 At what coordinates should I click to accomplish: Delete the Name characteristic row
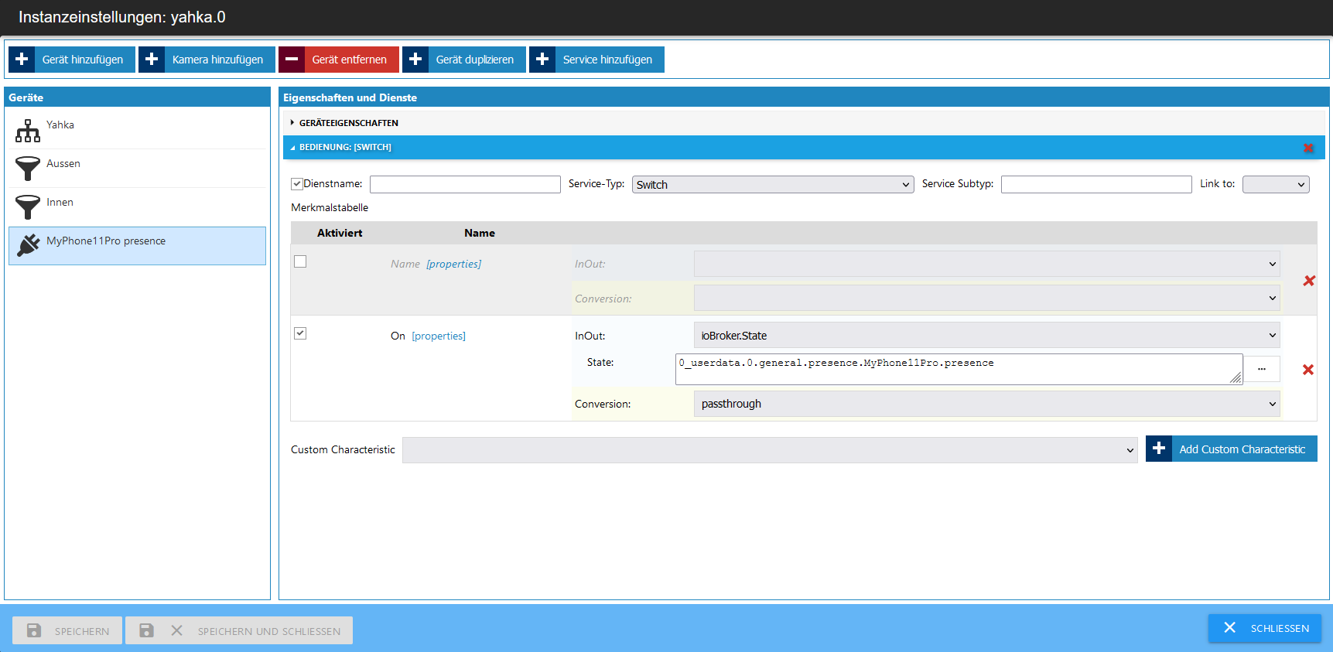pos(1309,281)
